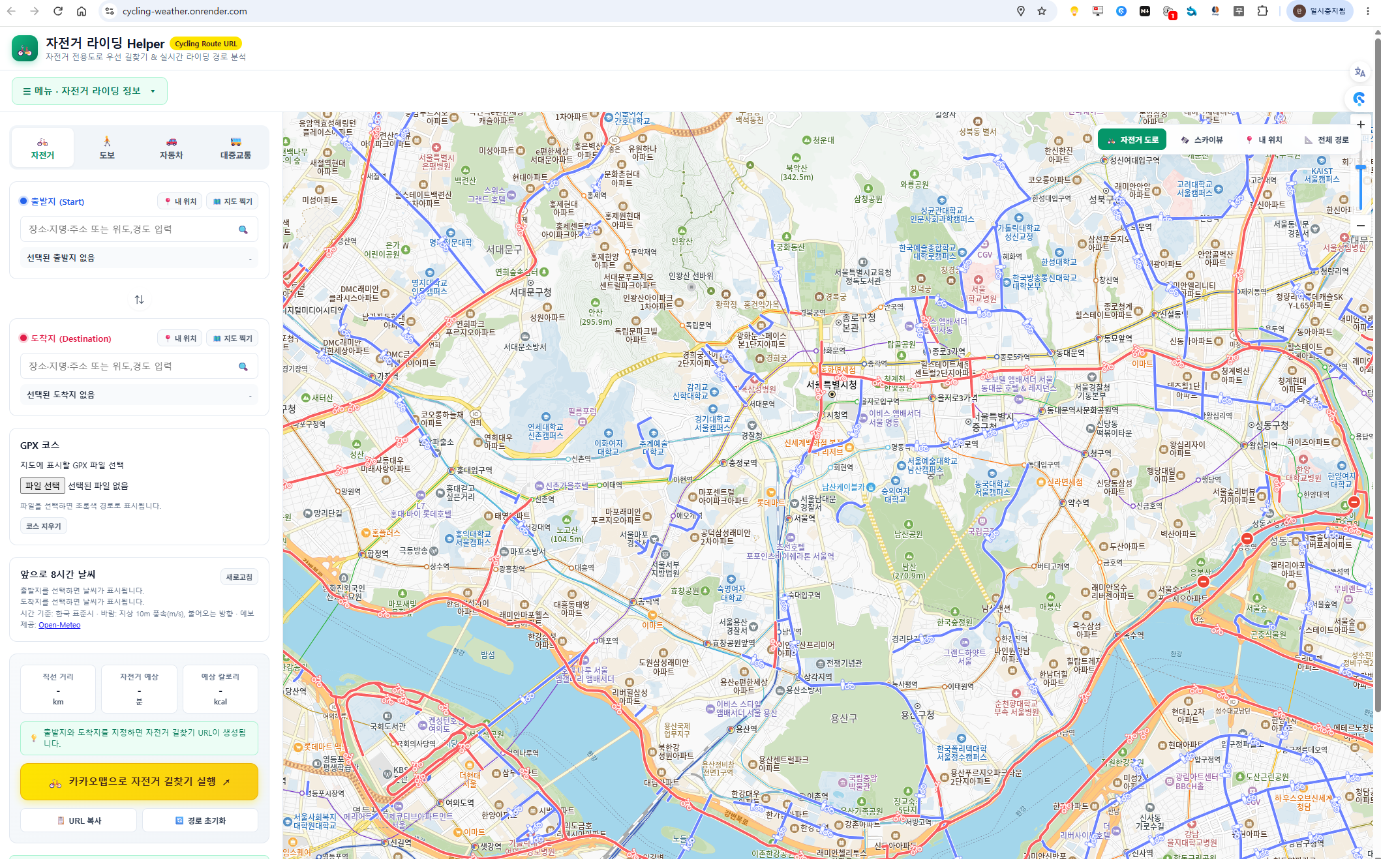Refresh weather with 새로고침 button
The width and height of the screenshot is (1381, 859).
pyautogui.click(x=239, y=577)
